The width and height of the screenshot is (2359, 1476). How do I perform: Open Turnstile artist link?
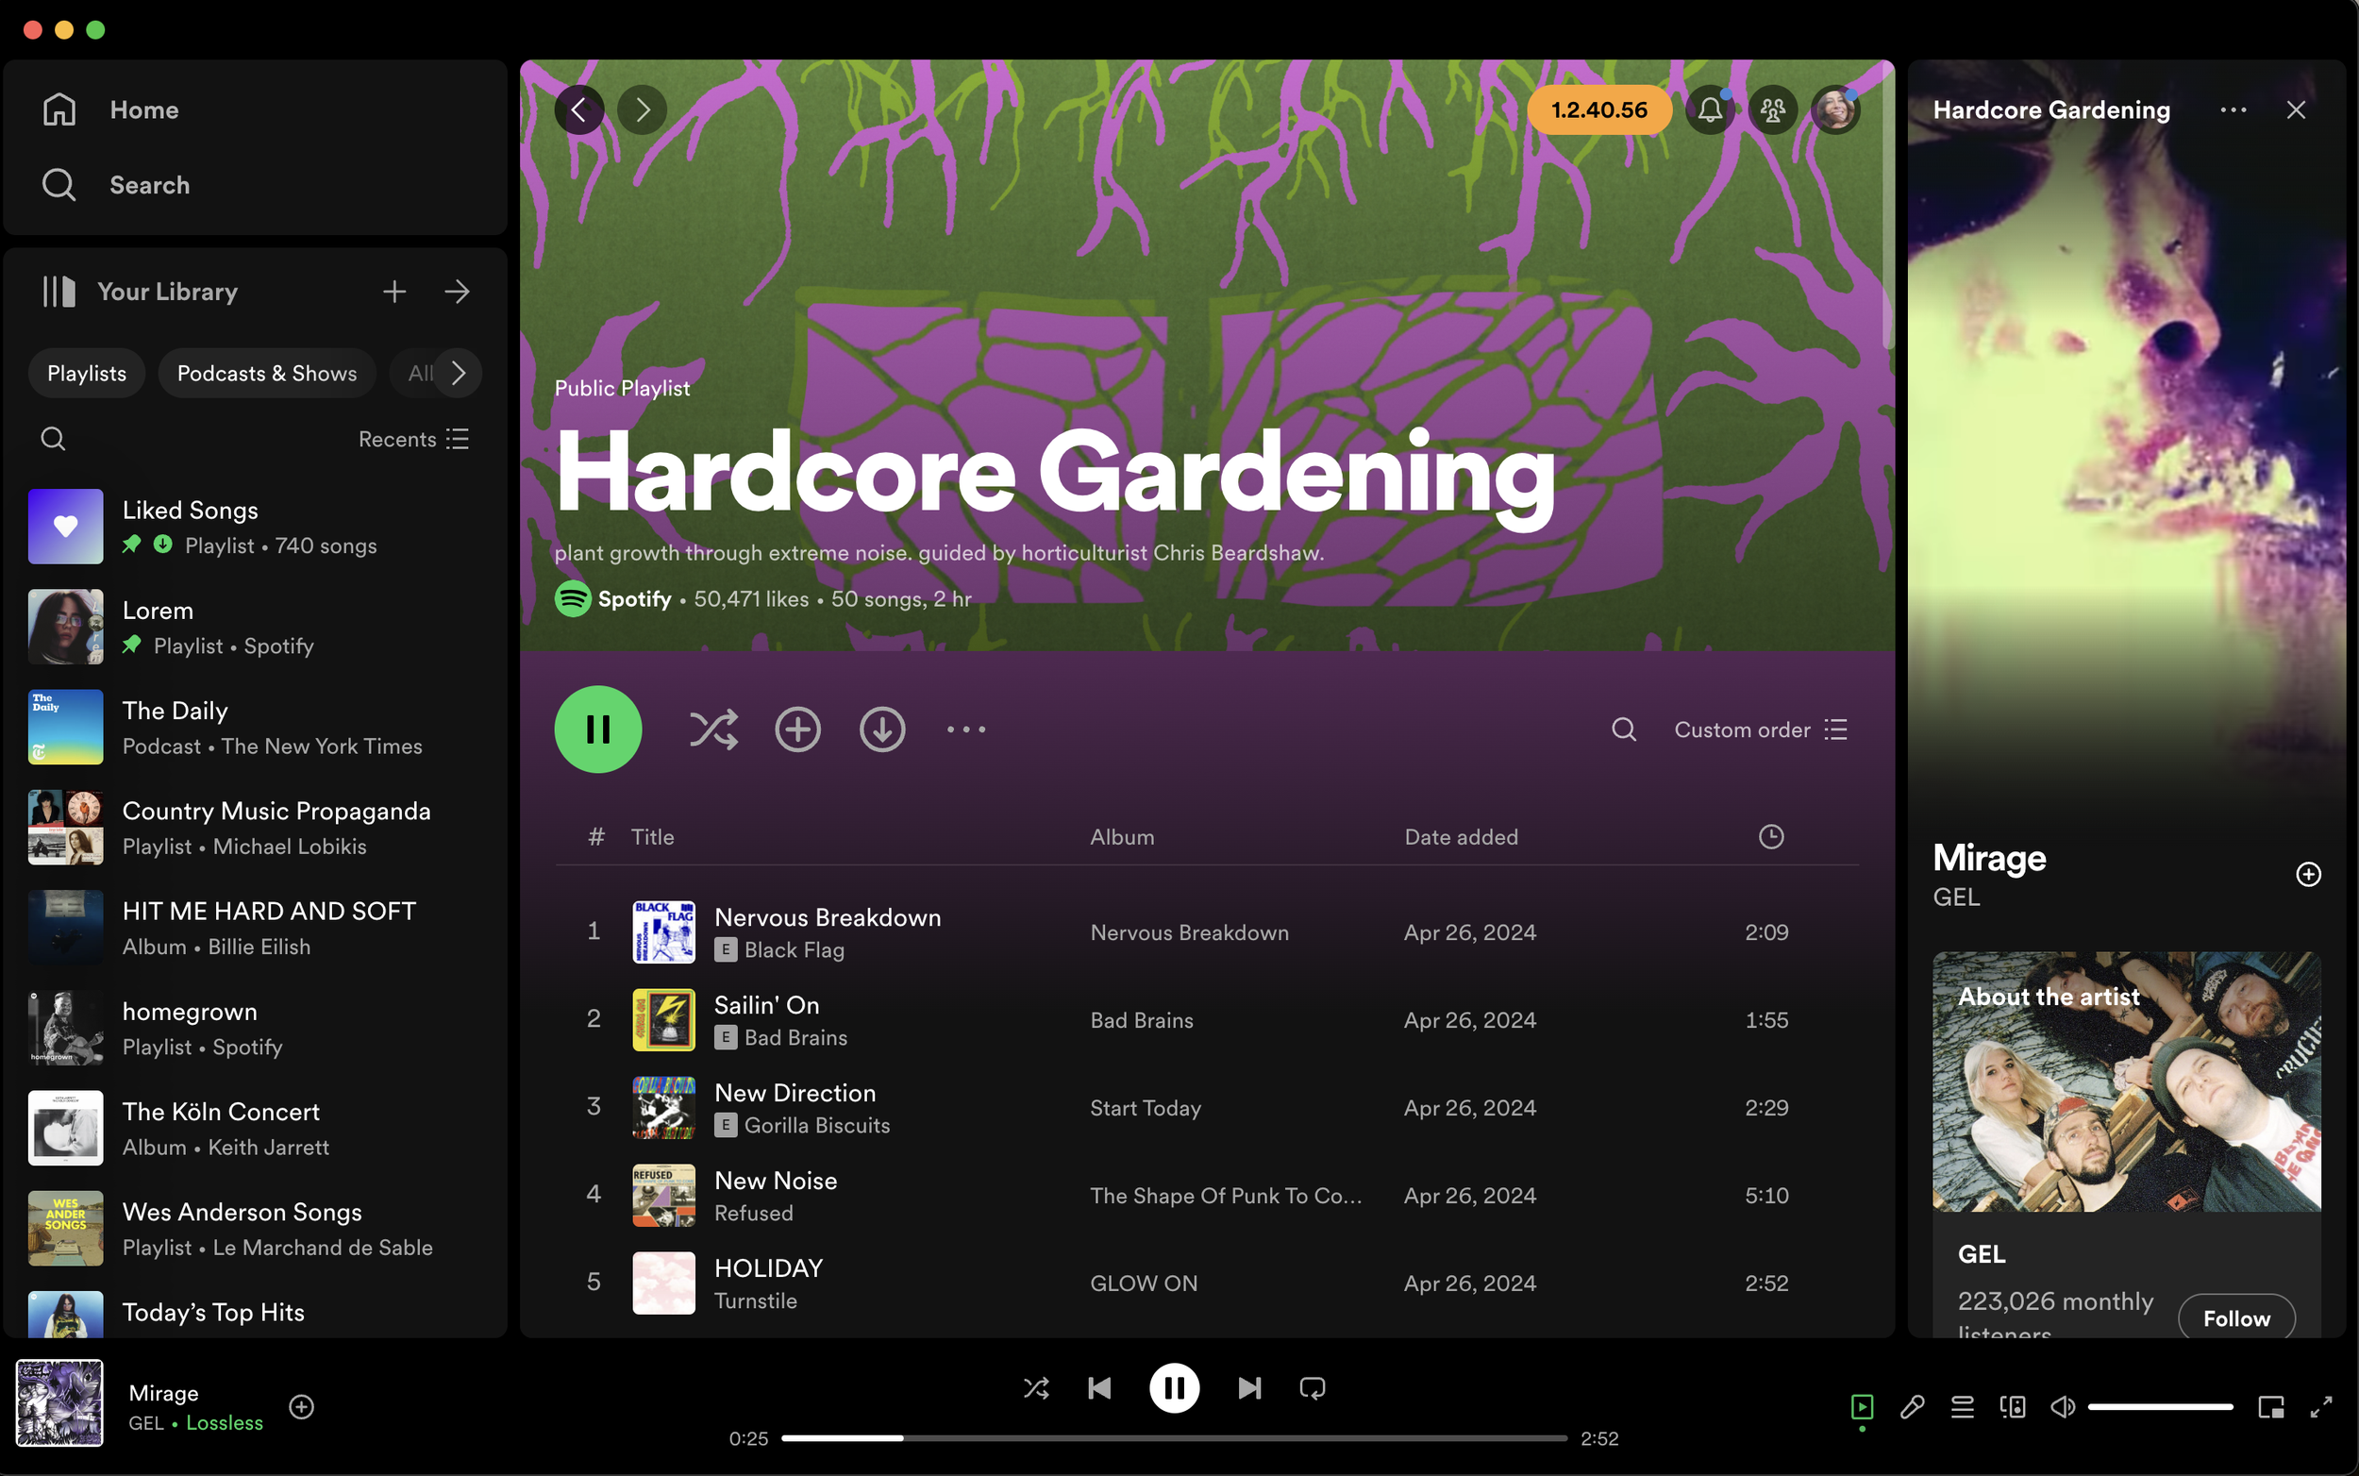pos(756,1301)
